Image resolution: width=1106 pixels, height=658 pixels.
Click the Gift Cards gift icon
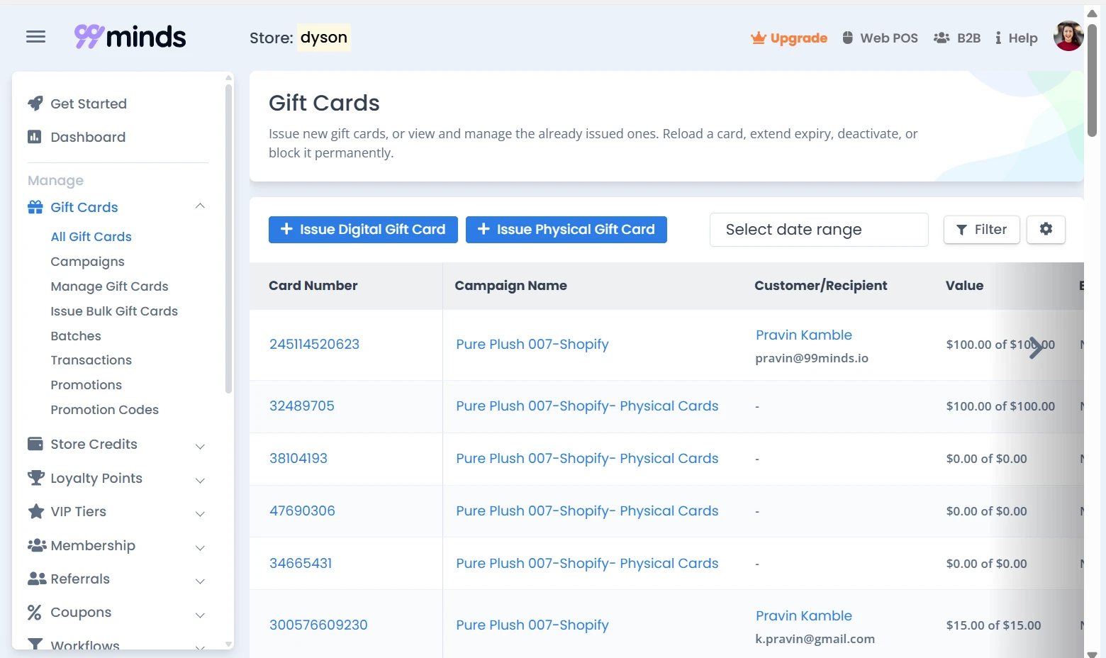pos(35,207)
